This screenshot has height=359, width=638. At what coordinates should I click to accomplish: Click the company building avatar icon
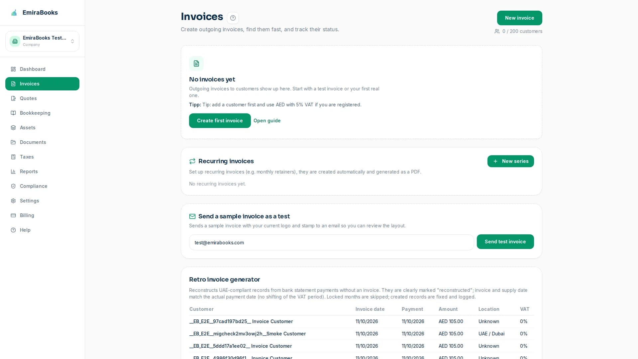pos(15,41)
